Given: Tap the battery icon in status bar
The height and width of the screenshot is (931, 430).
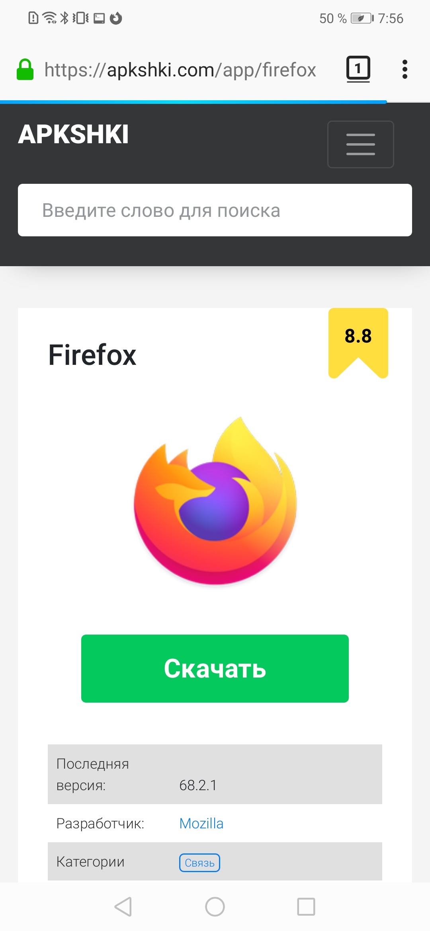Looking at the screenshot, I should (362, 18).
